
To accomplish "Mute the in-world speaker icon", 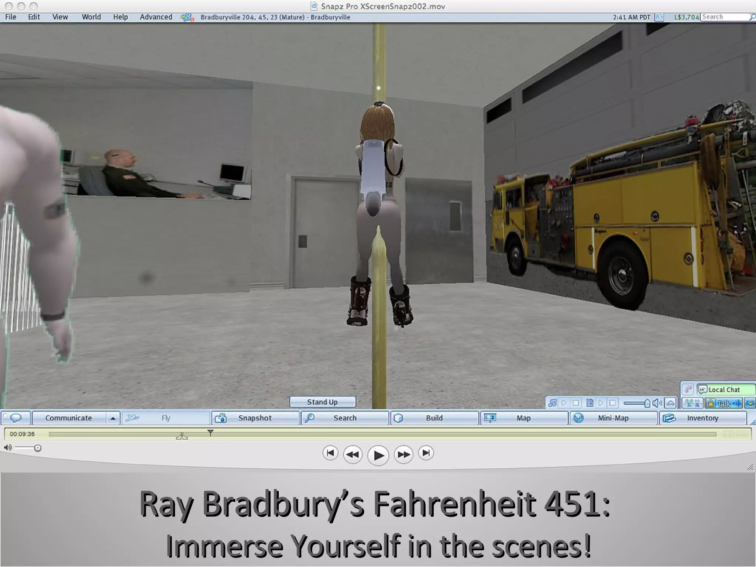I will point(657,403).
